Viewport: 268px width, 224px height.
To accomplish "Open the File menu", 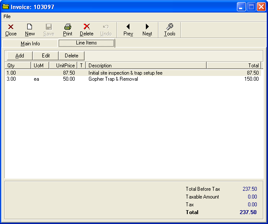I will [x=7, y=16].
